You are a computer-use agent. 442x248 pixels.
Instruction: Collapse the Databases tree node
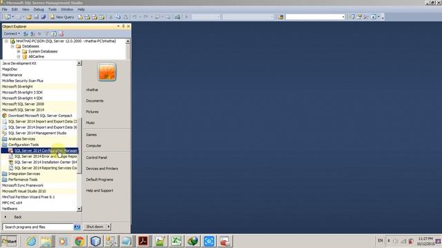(12, 46)
